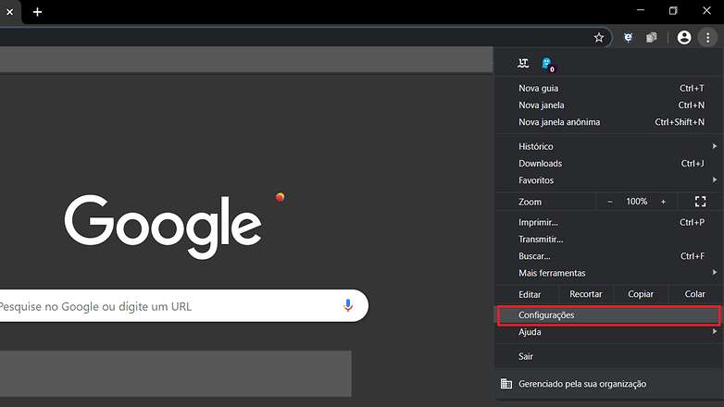Expand the Favoritos submenu

608,180
